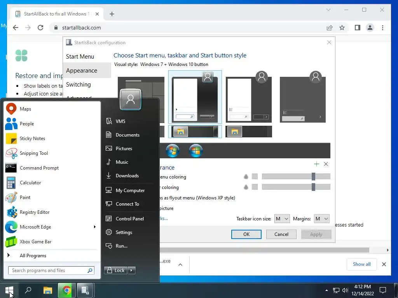
Task: Click the Lock button
Action: (116, 270)
